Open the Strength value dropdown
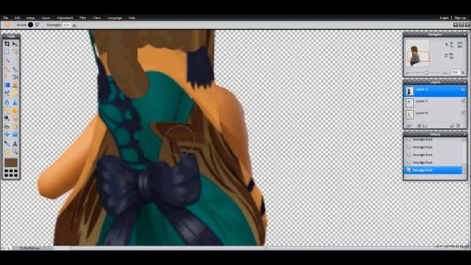This screenshot has width=471, height=265. (x=74, y=25)
